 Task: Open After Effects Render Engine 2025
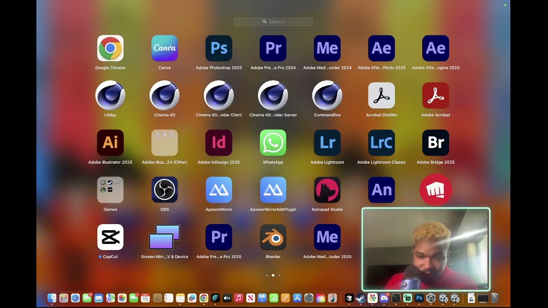pos(436,48)
